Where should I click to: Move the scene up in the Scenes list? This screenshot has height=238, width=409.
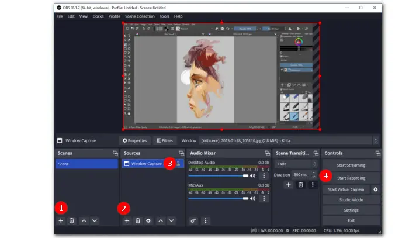pyautogui.click(x=84, y=221)
